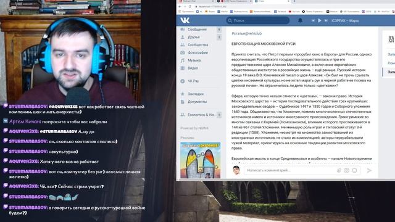Image resolution: width=395 pixels, height=222 pixels.
Task: Send the comment with the arrow icon
Action: click(369, 170)
